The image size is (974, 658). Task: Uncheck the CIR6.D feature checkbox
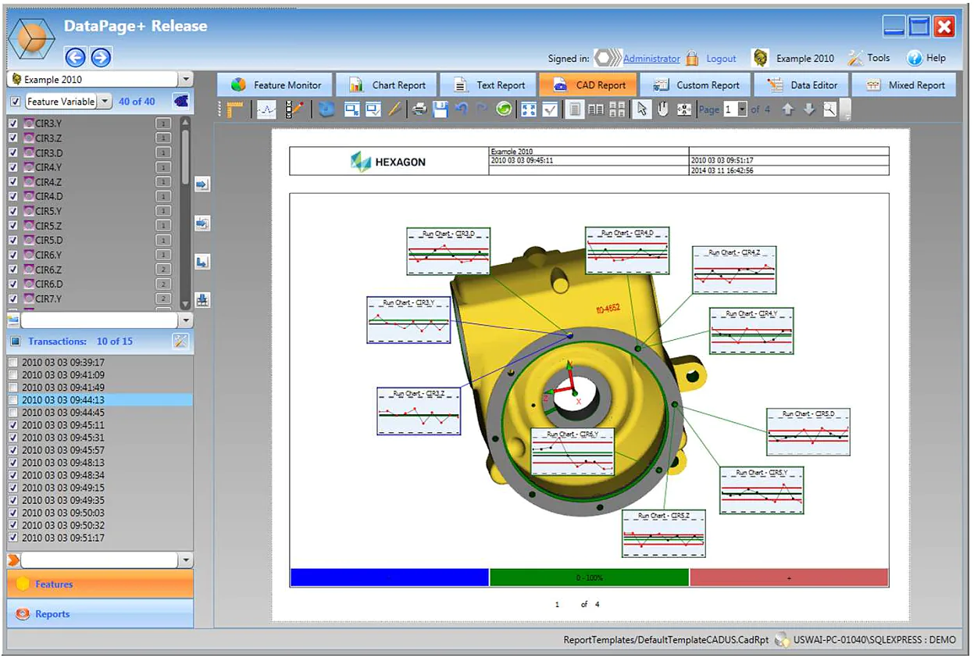[12, 284]
